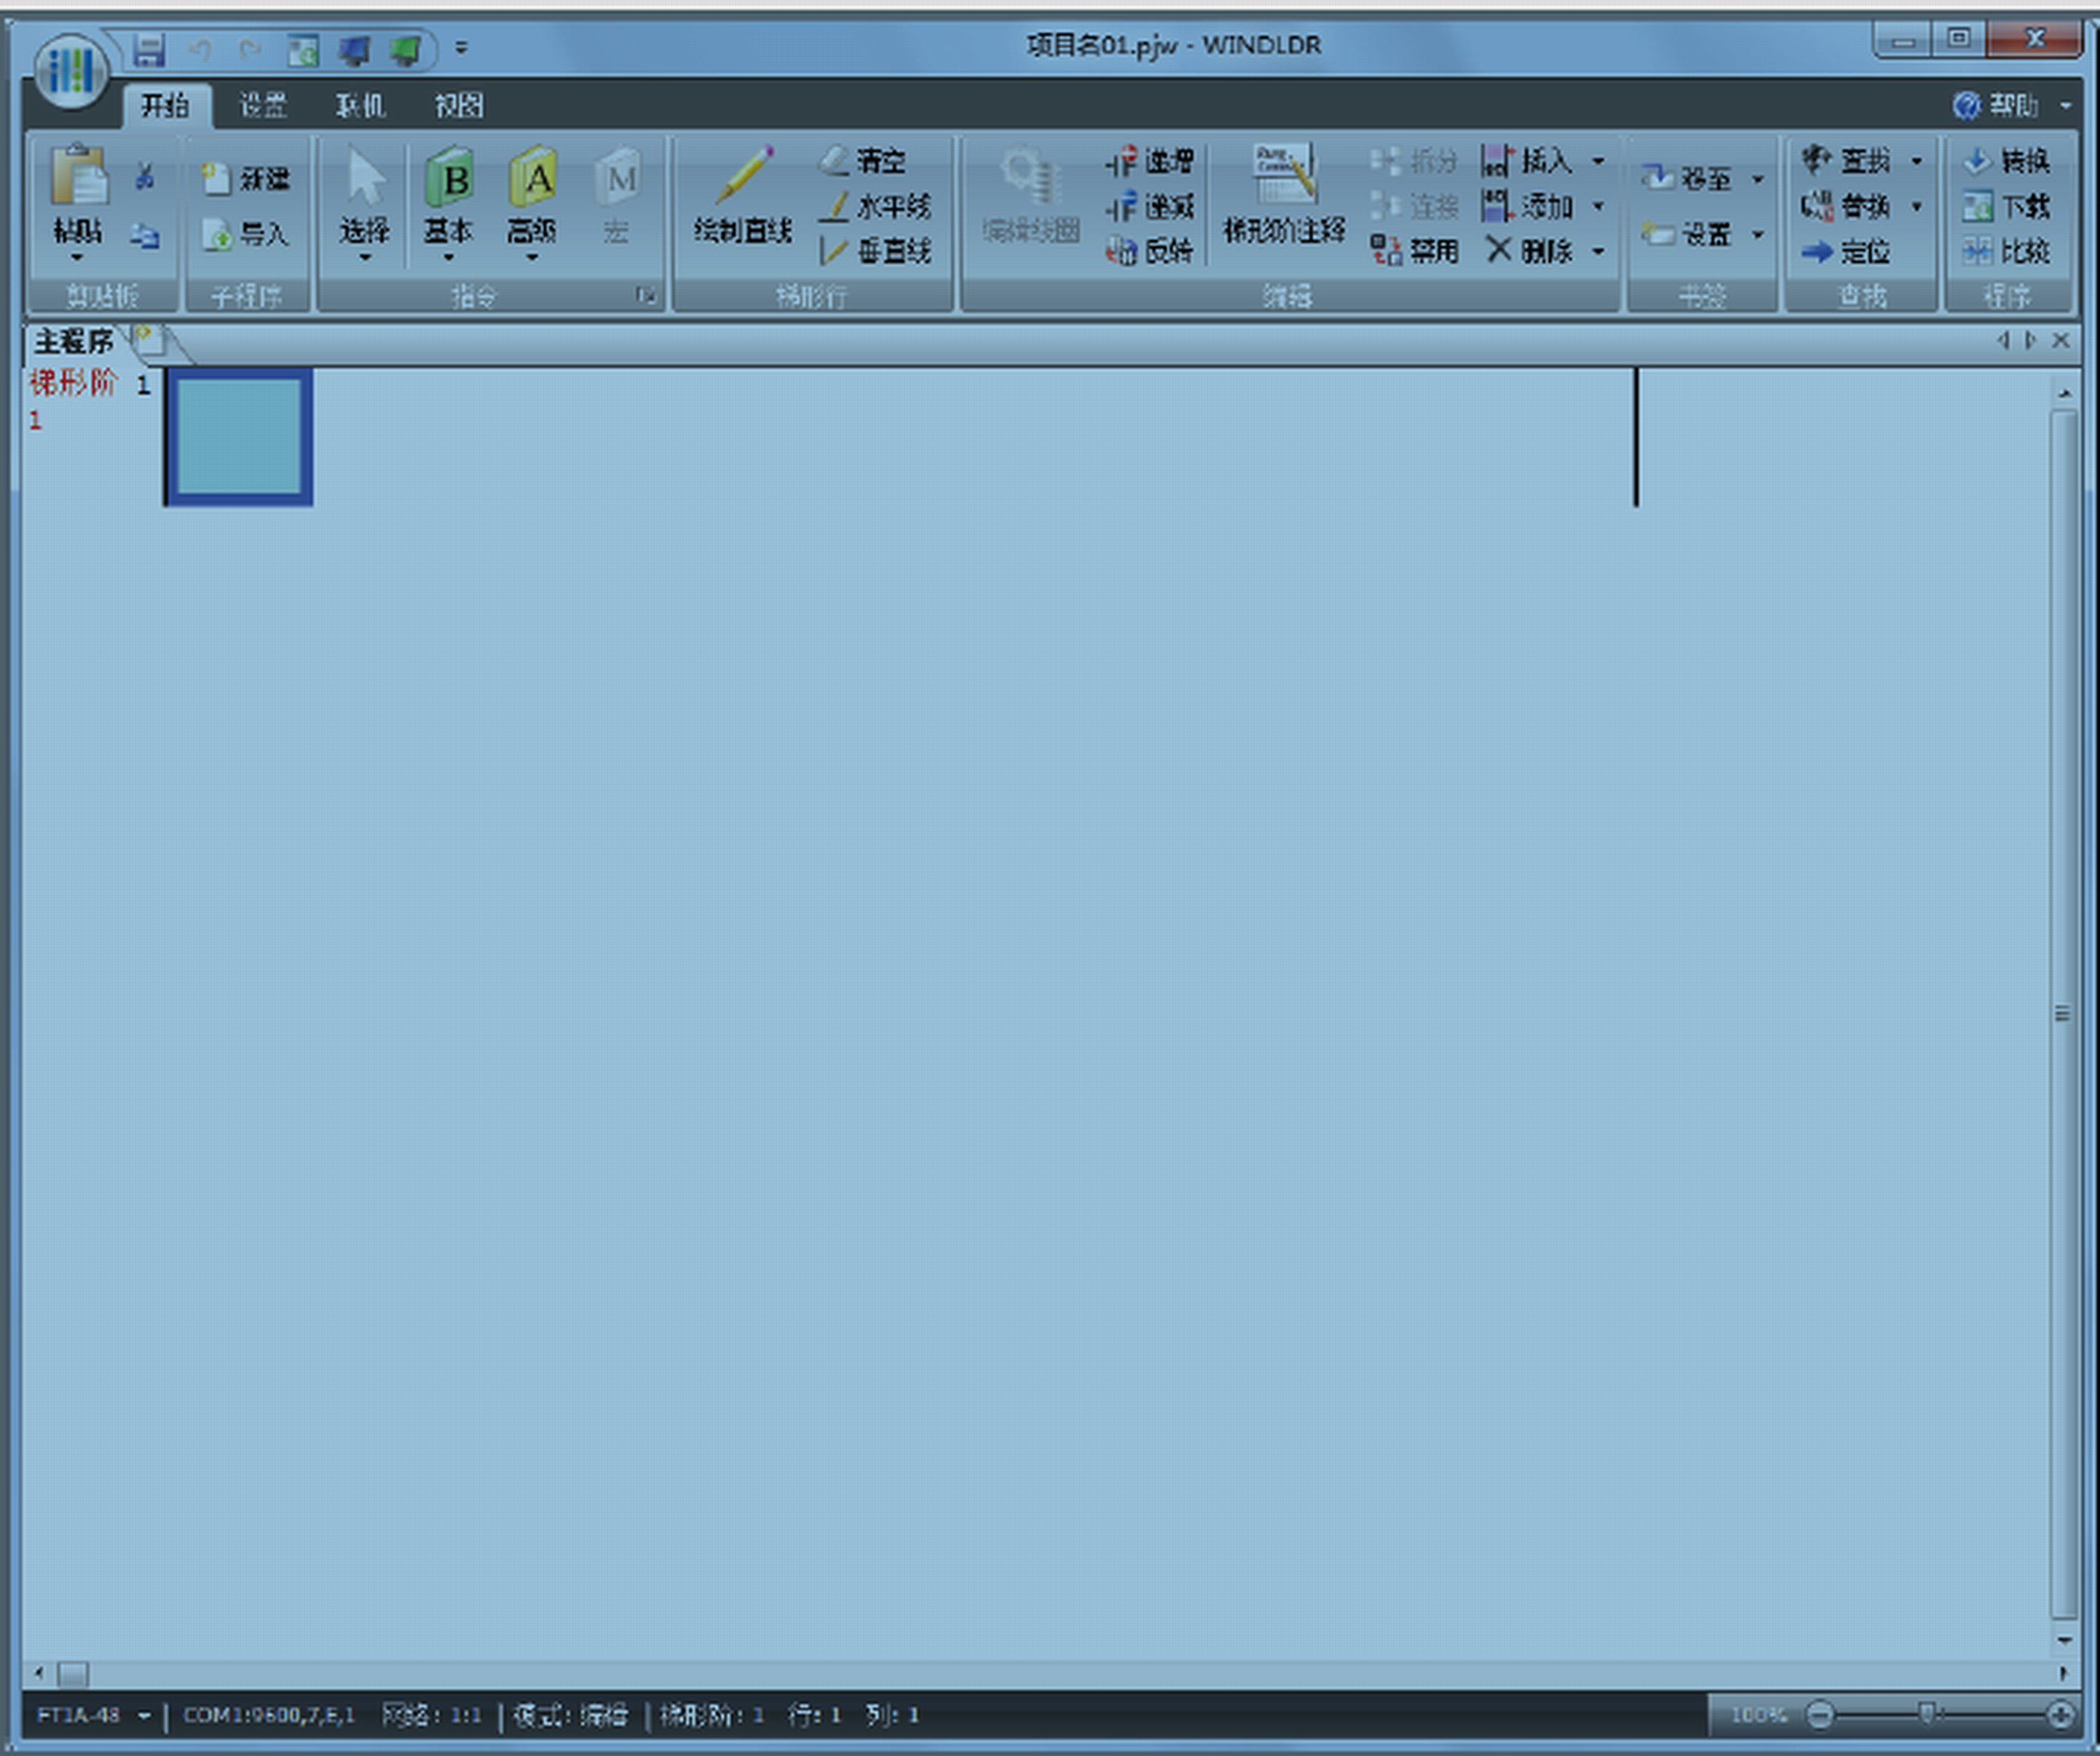Open the yellow A 高级 instructions book
2100x1756 pixels.
[533, 178]
